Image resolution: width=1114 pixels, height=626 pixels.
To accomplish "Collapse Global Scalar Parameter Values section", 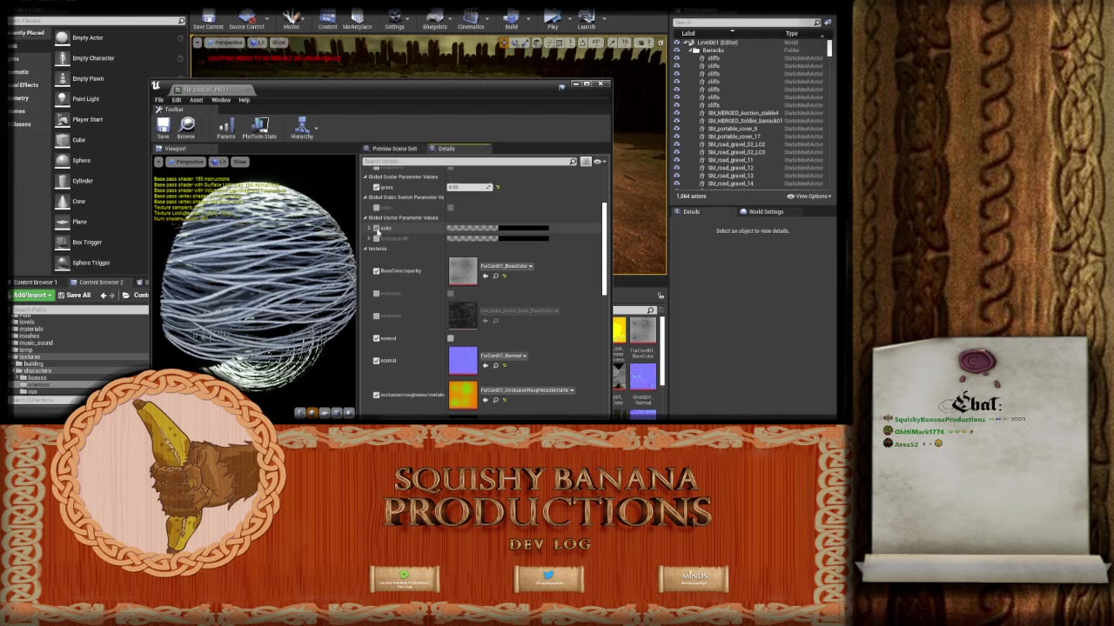I will [366, 176].
